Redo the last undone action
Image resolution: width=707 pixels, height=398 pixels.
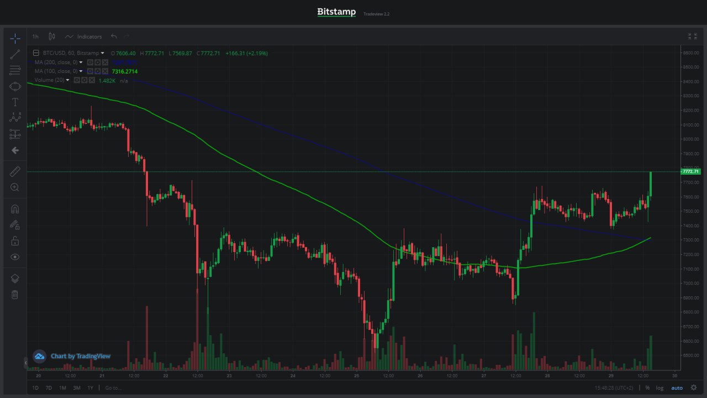point(126,36)
